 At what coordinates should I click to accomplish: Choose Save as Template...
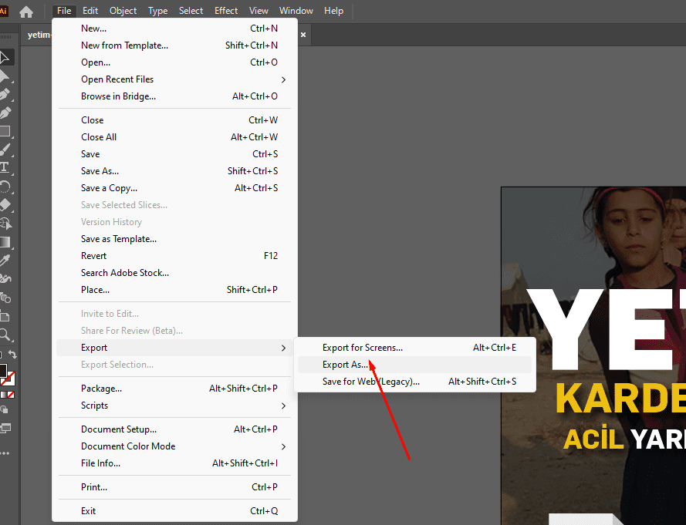(x=174, y=239)
